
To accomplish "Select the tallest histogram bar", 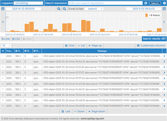I will point(83,26).
